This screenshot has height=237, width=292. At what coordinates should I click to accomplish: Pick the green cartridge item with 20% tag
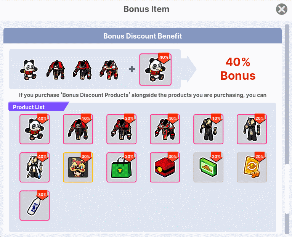208,167
